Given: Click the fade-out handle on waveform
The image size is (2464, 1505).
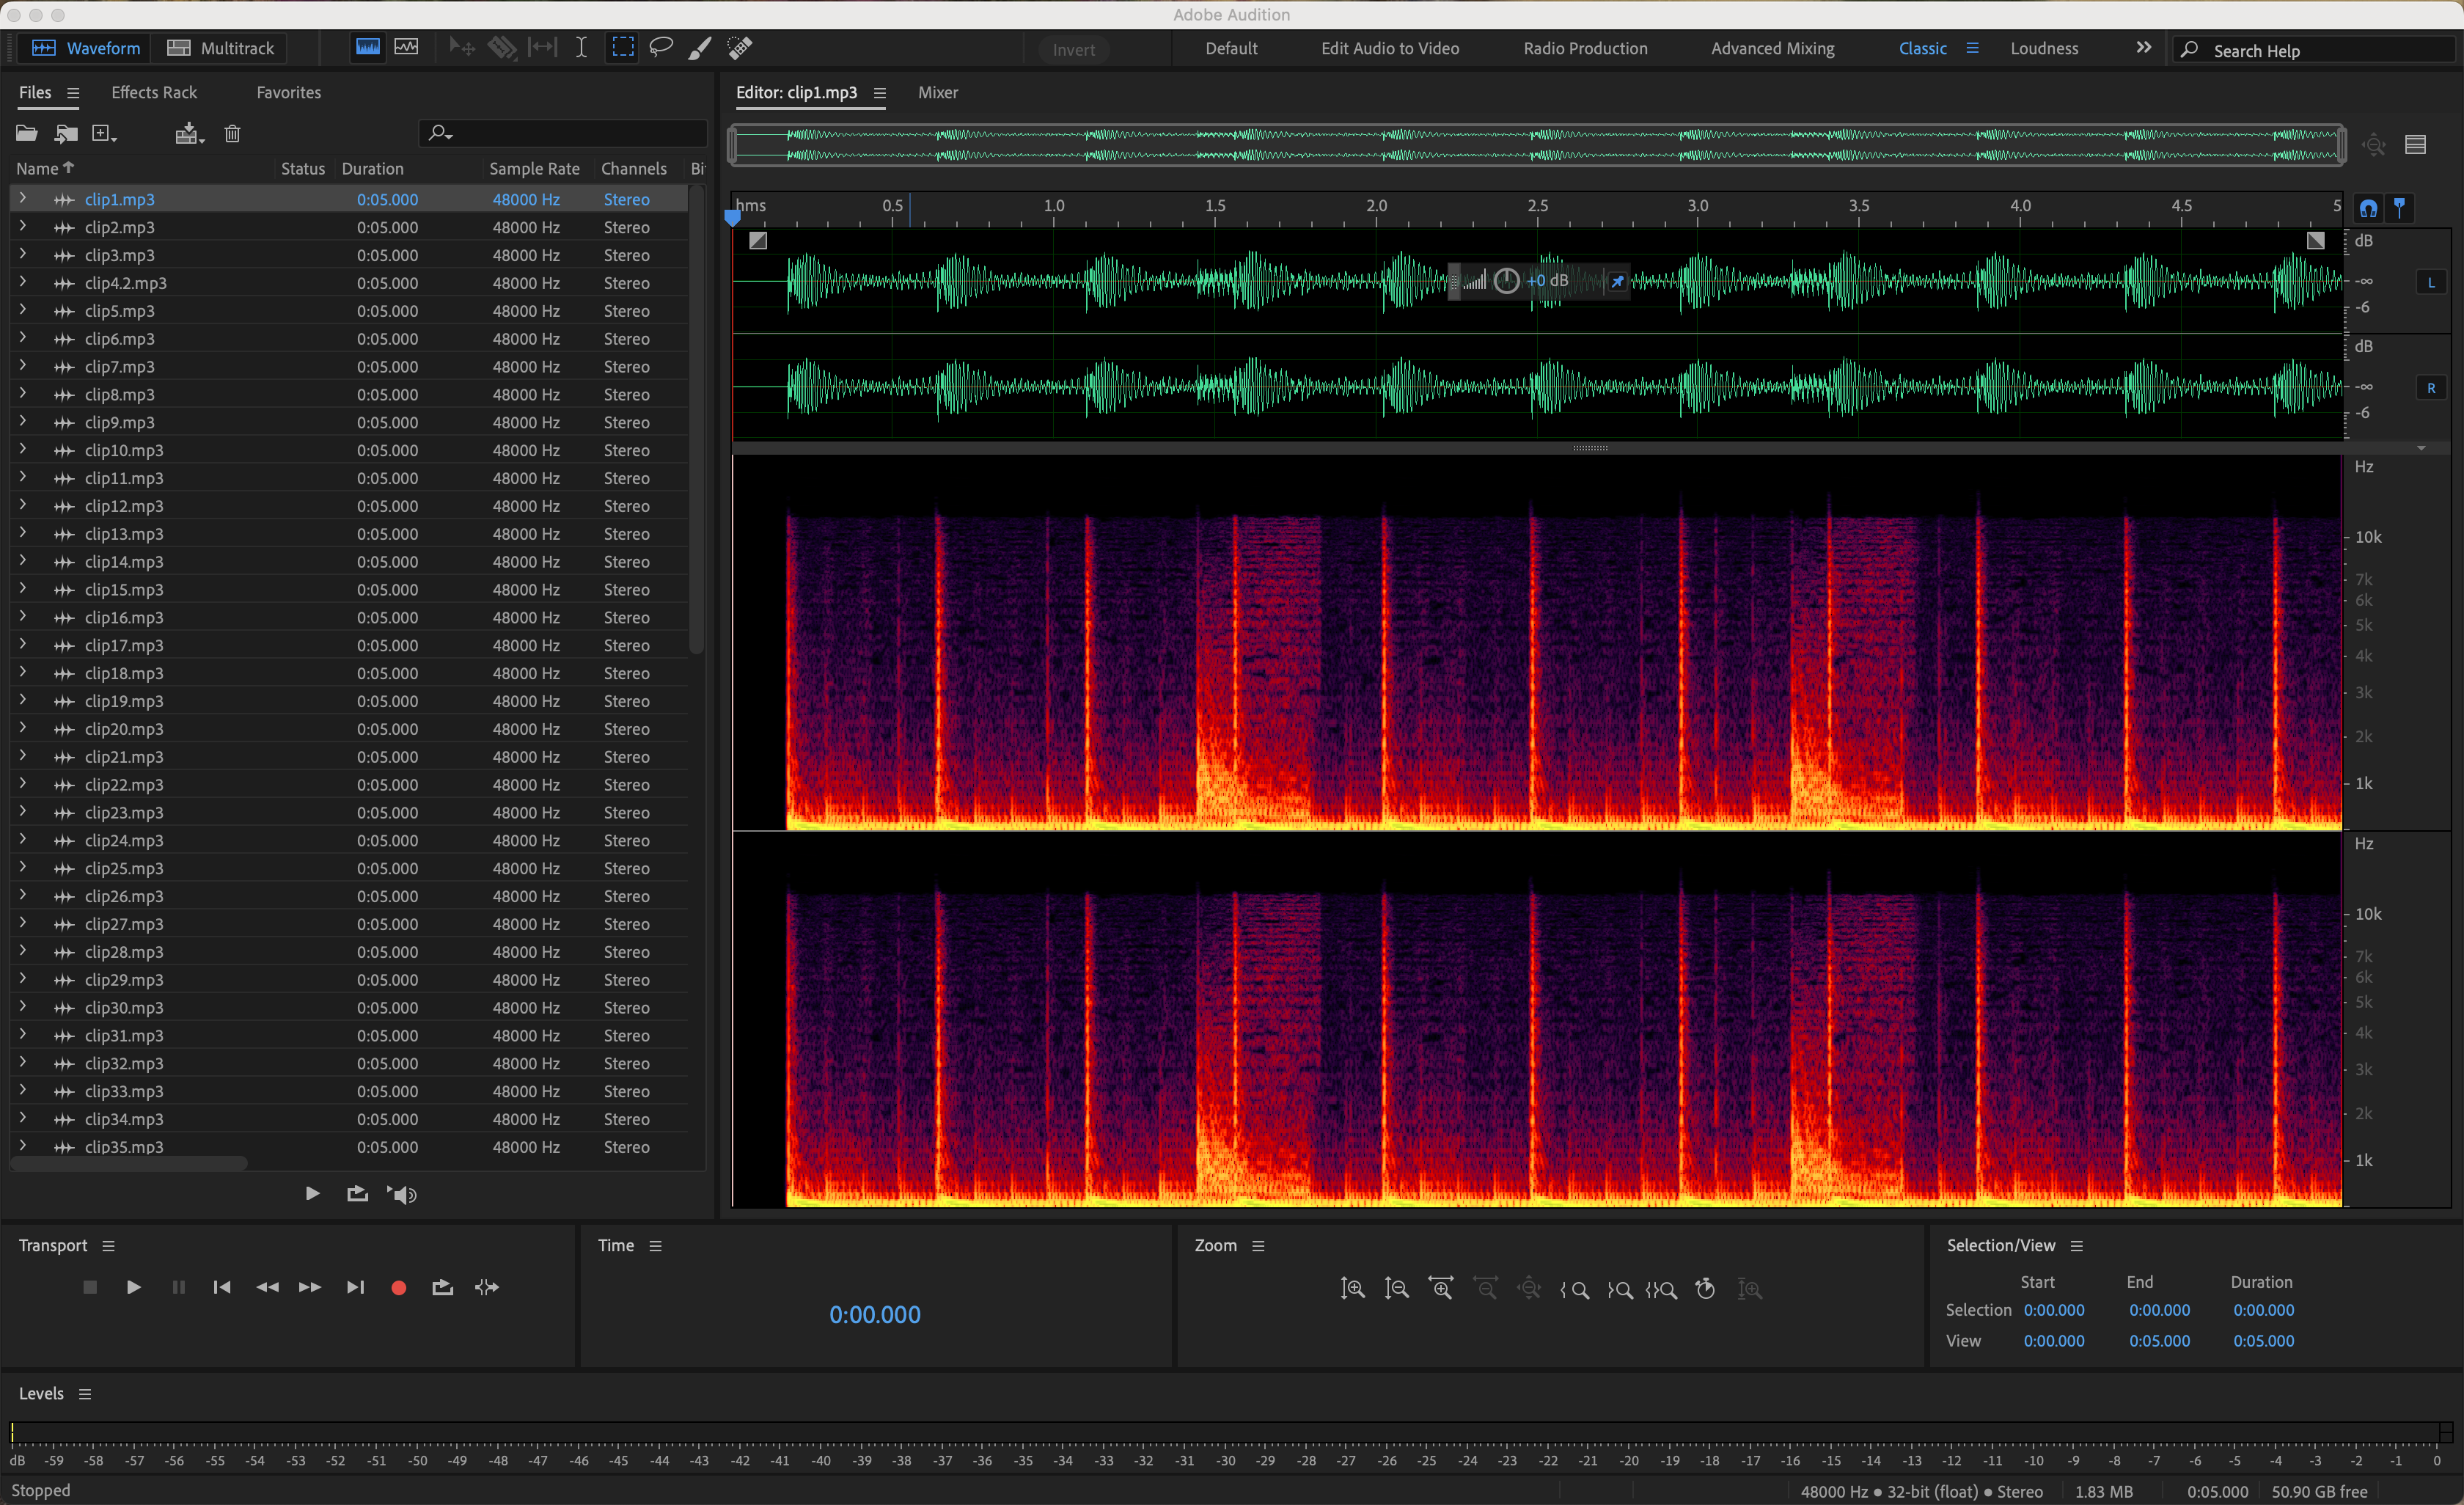Looking at the screenshot, I should 2315,240.
